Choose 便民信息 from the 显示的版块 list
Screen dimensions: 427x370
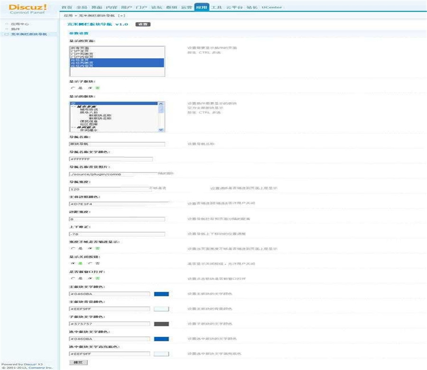pos(85,121)
